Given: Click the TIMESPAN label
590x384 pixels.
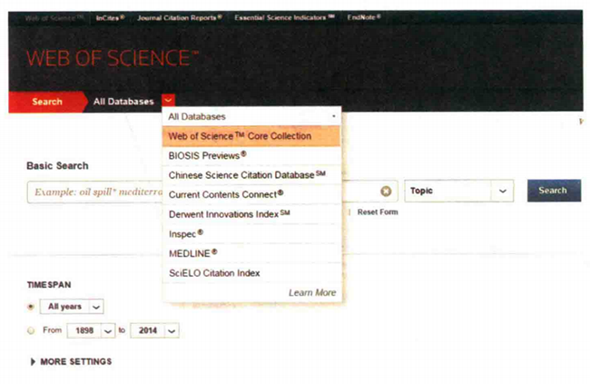Looking at the screenshot, I should [x=49, y=285].
